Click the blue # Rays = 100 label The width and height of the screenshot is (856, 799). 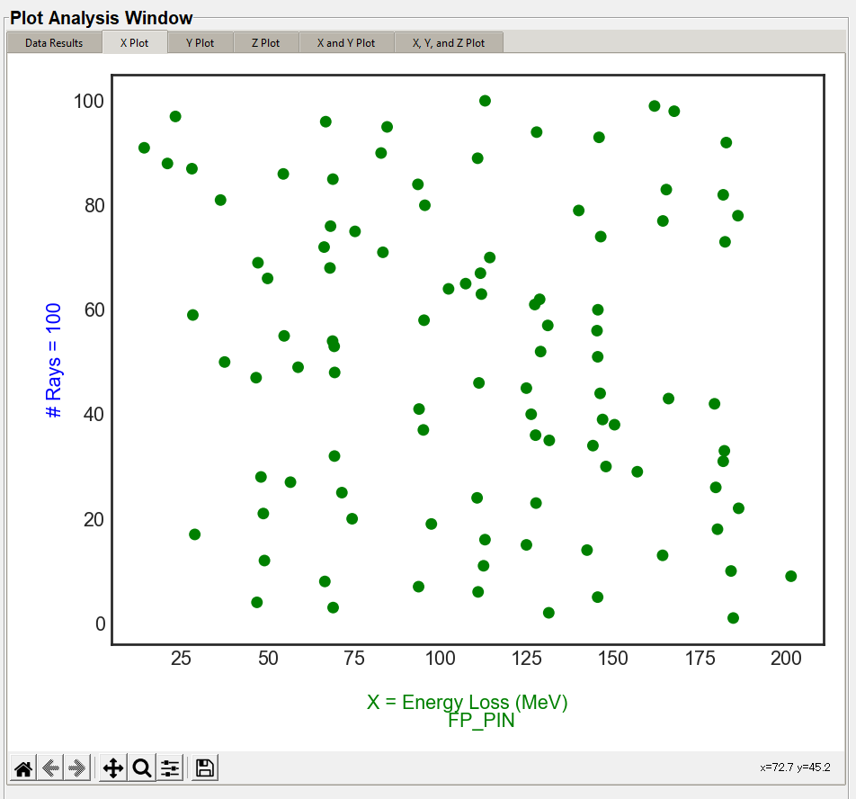[54, 360]
